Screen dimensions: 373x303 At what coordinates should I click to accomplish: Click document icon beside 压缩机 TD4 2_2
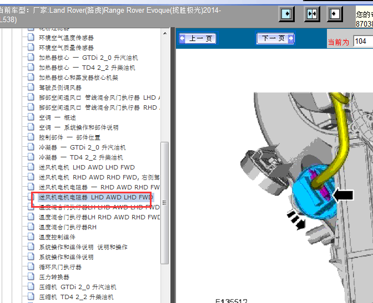(31, 296)
